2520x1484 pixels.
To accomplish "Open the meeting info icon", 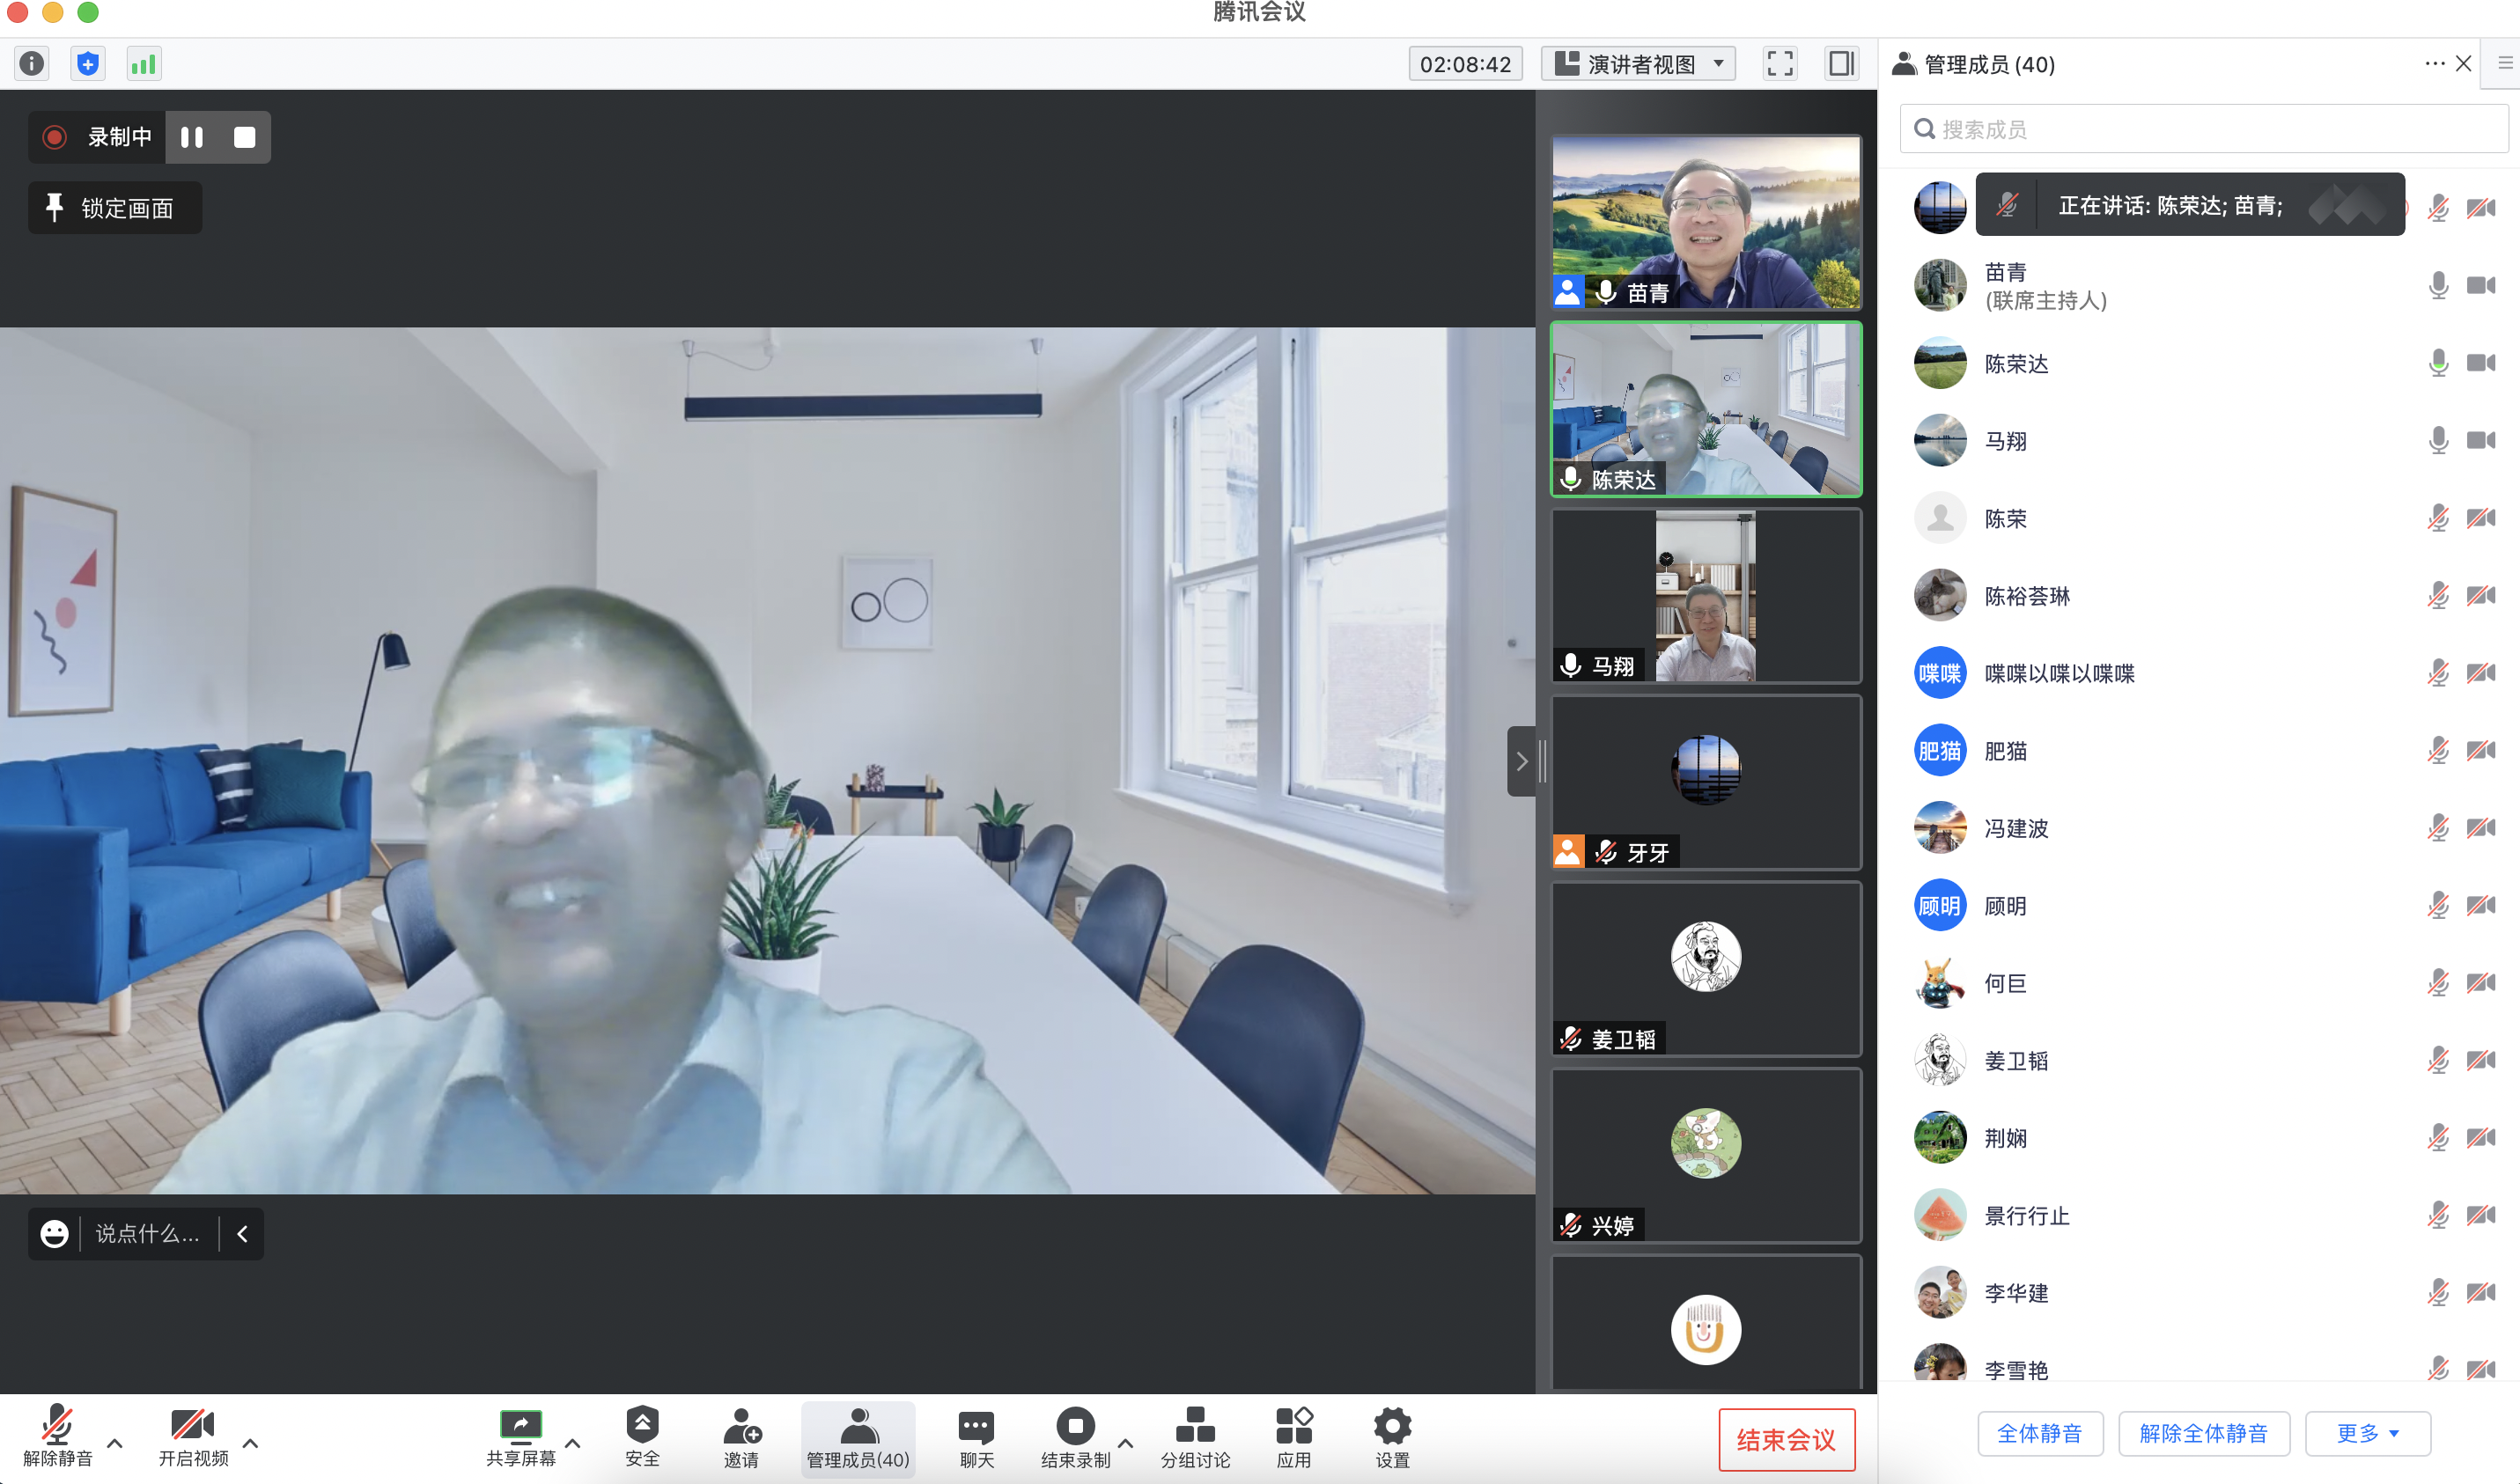I will (x=32, y=64).
